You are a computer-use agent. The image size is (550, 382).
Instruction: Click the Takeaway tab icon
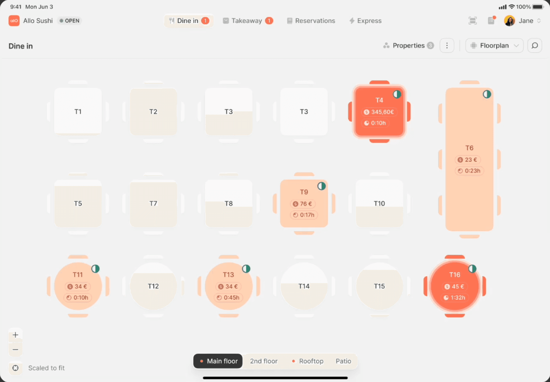coord(225,20)
